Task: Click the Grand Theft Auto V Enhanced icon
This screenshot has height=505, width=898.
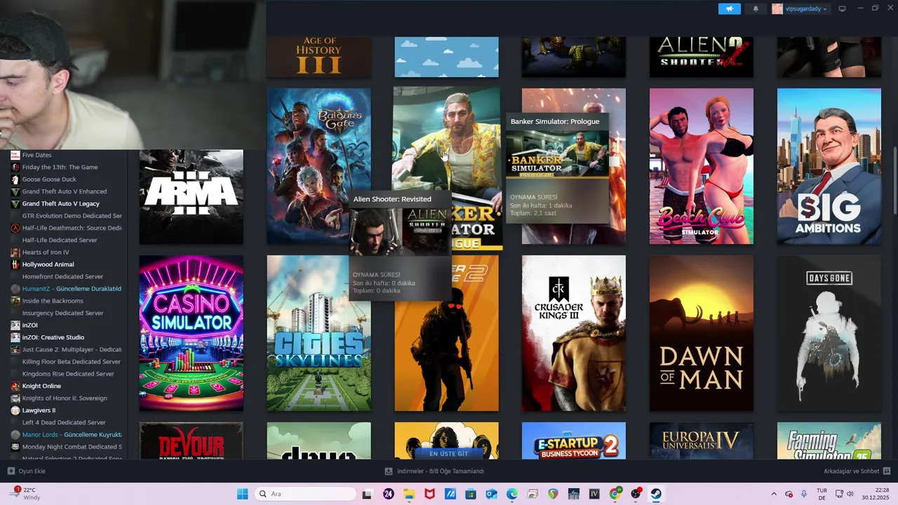Action: click(x=15, y=191)
